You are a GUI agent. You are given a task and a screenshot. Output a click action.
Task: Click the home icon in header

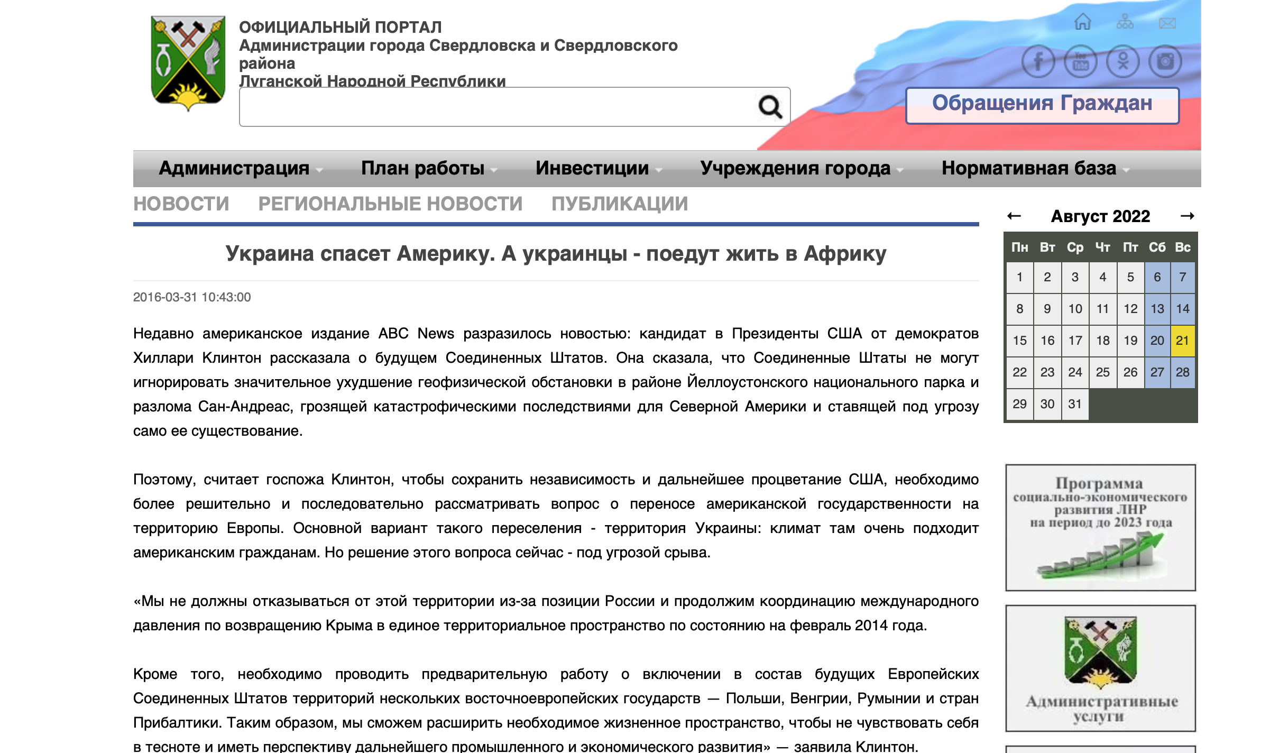(x=1082, y=22)
